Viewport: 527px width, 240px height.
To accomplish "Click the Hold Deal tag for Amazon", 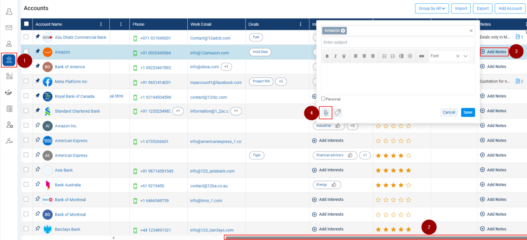I will 260,52.
